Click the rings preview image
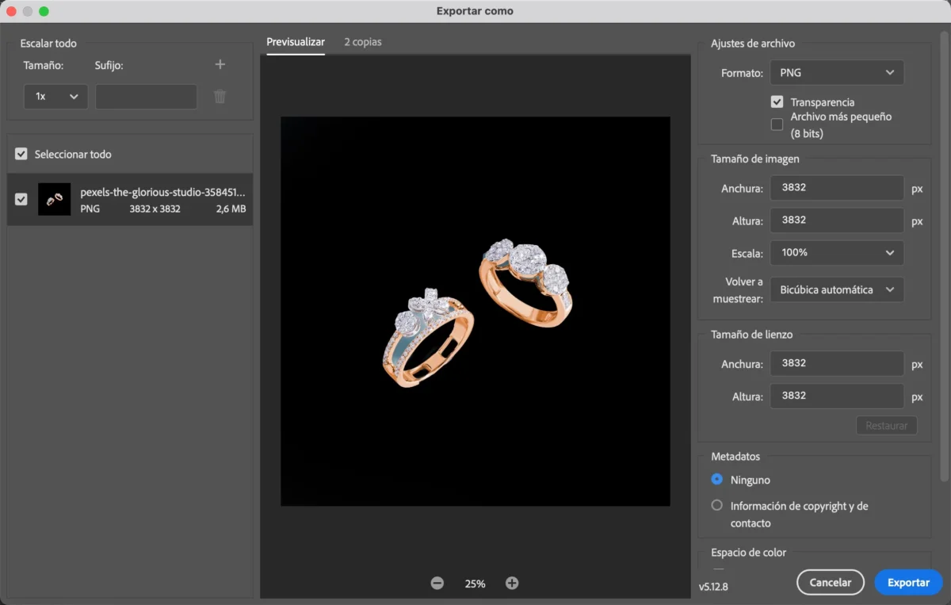Screen dimensions: 951x605 475,312
